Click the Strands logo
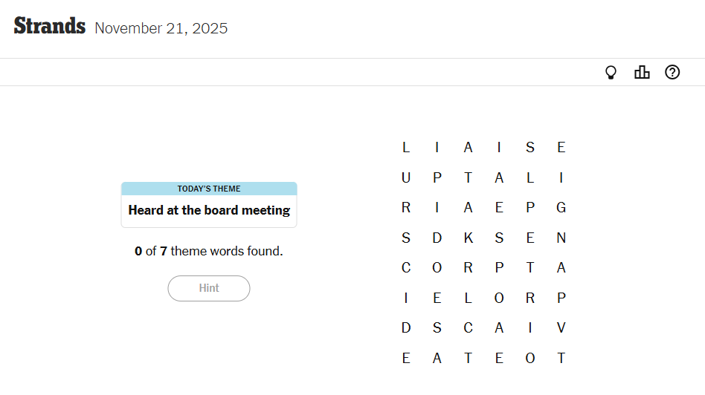Screen dimensions: 705x395 pyautogui.click(x=50, y=27)
